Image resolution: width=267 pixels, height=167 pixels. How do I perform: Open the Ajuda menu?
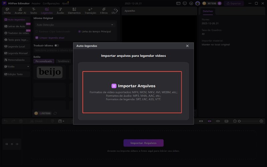click(x=65, y=3)
